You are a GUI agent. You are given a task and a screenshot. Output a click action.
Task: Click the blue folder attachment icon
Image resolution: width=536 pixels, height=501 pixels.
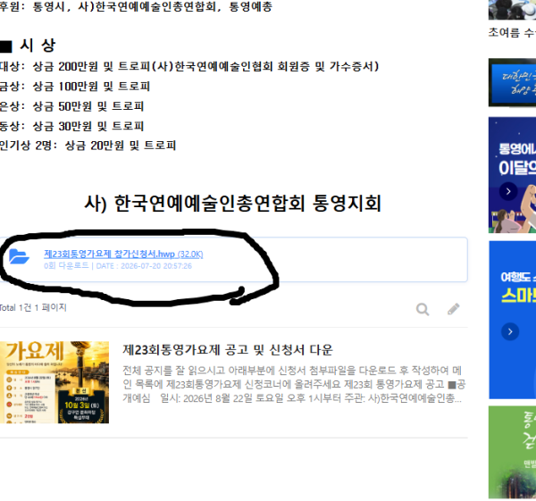pyautogui.click(x=19, y=256)
